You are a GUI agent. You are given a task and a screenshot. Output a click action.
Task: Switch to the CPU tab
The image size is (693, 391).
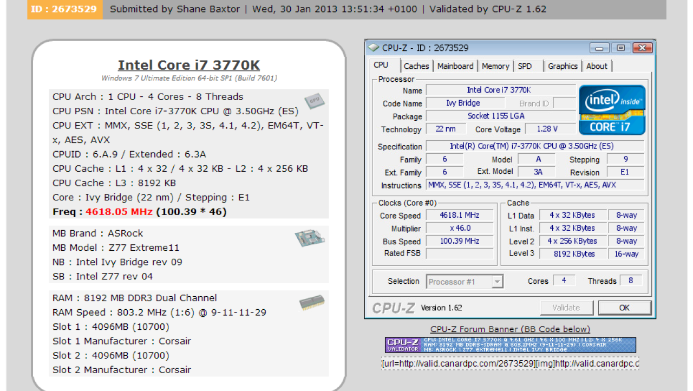click(381, 65)
